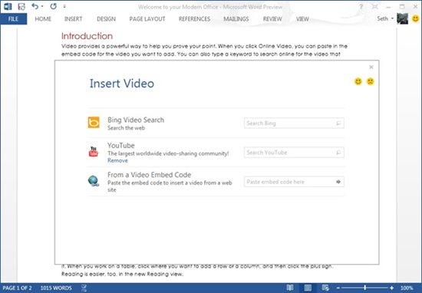Click the Insert Video dialog heading
This screenshot has width=422, height=293.
122,84
